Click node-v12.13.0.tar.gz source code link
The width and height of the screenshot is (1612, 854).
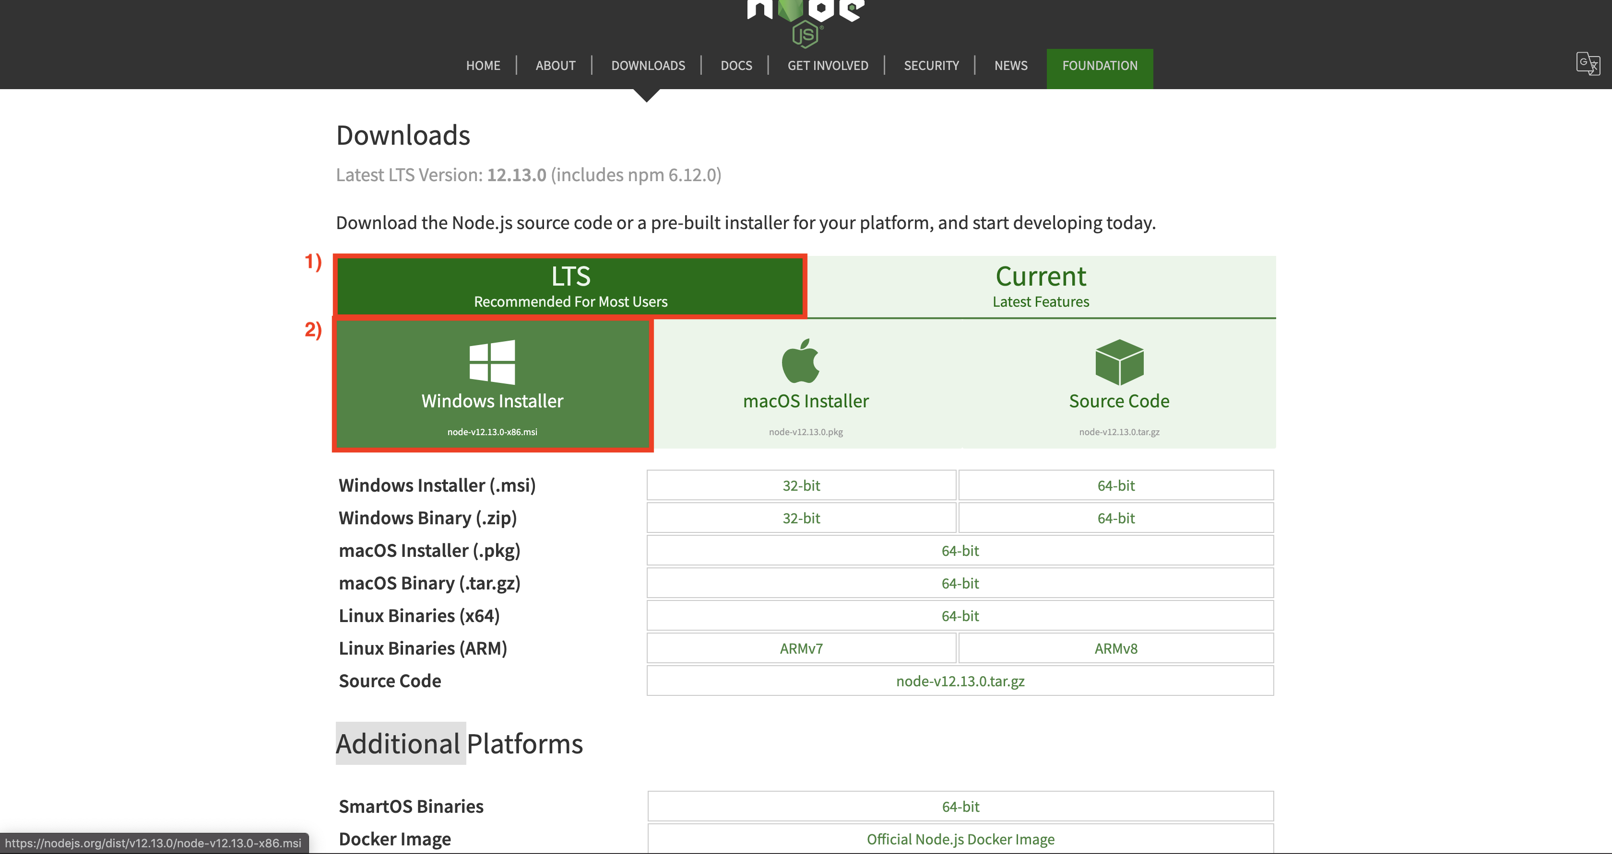pos(960,681)
